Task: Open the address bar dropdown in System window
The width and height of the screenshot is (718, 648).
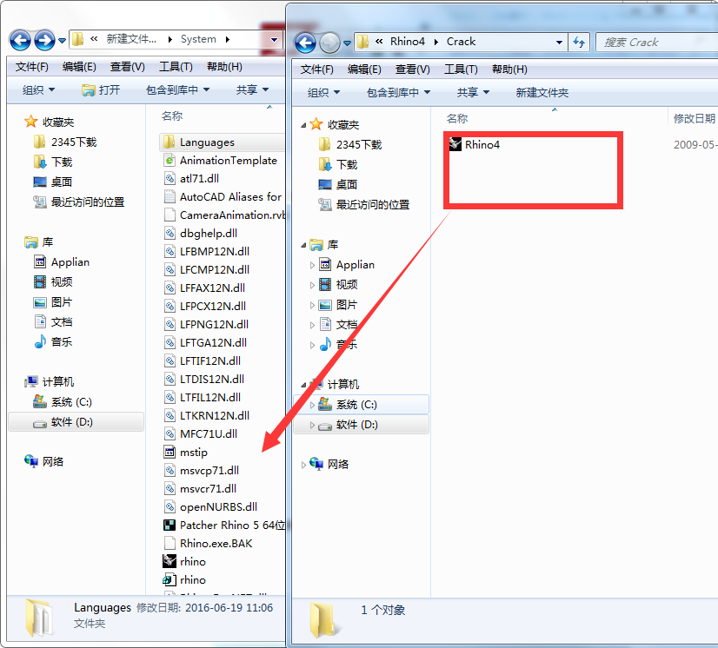Action: pyautogui.click(x=274, y=40)
